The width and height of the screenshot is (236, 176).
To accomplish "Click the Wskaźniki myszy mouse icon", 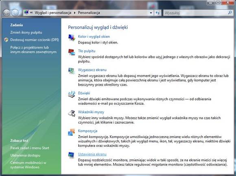I will tap(72, 113).
